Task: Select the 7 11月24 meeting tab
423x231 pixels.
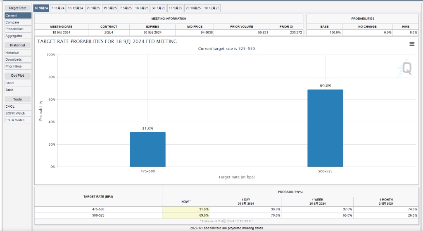Action: [x=58, y=8]
